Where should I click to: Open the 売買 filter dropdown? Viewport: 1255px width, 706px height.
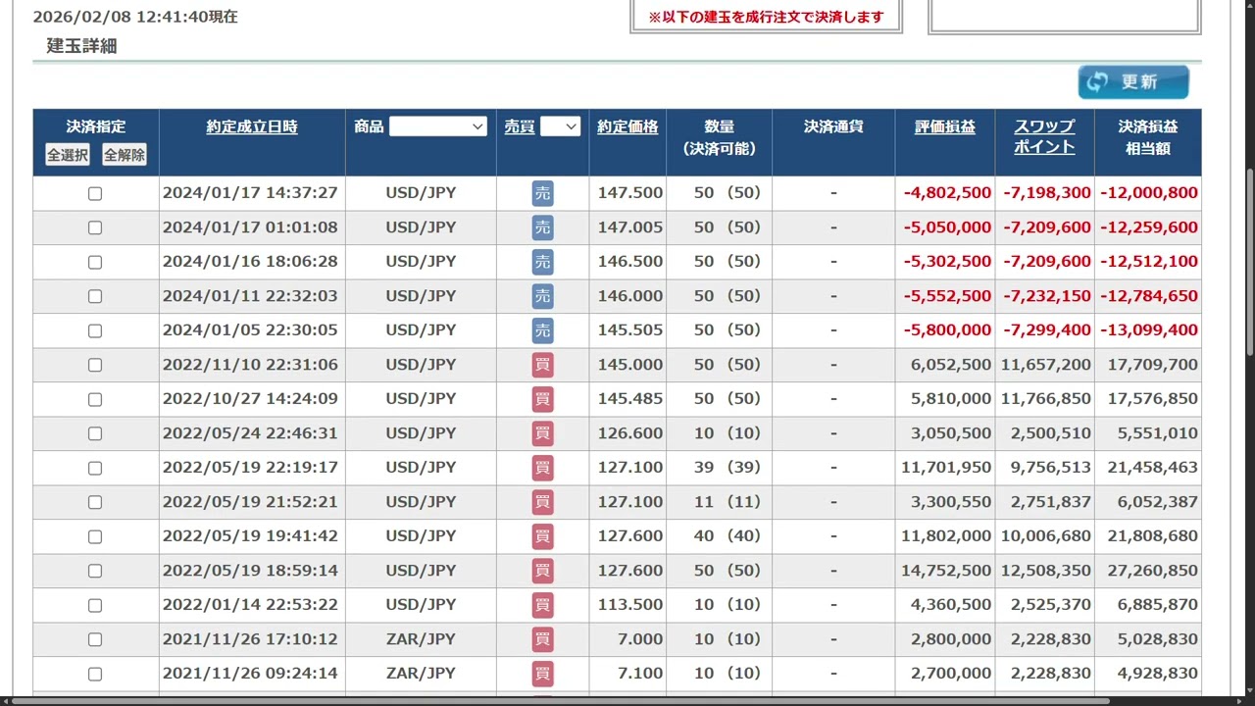560,126
